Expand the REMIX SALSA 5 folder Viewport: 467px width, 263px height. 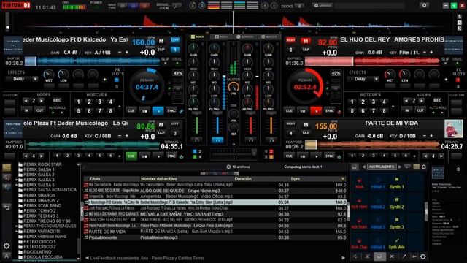(16, 185)
